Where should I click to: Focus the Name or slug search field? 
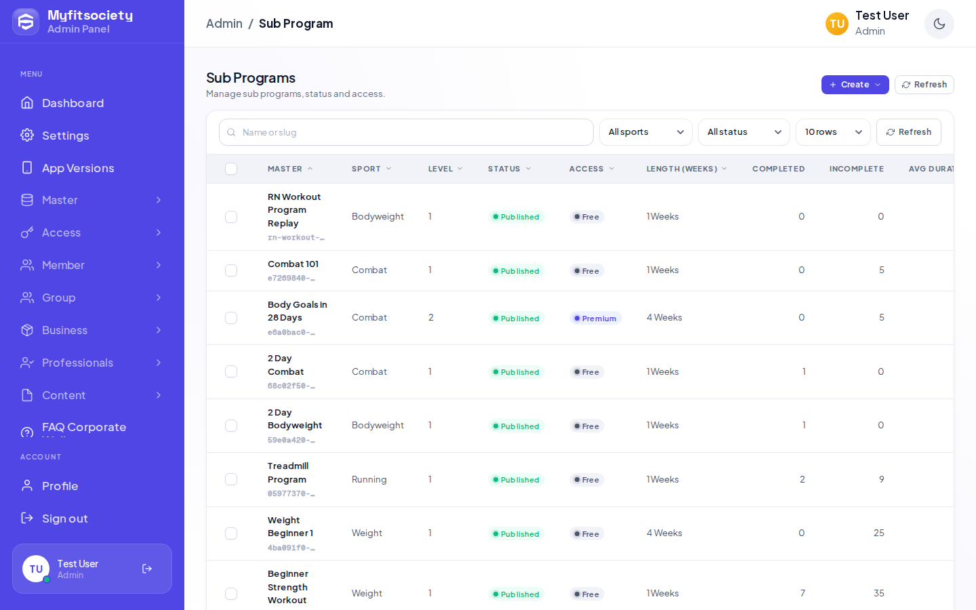tap(406, 132)
